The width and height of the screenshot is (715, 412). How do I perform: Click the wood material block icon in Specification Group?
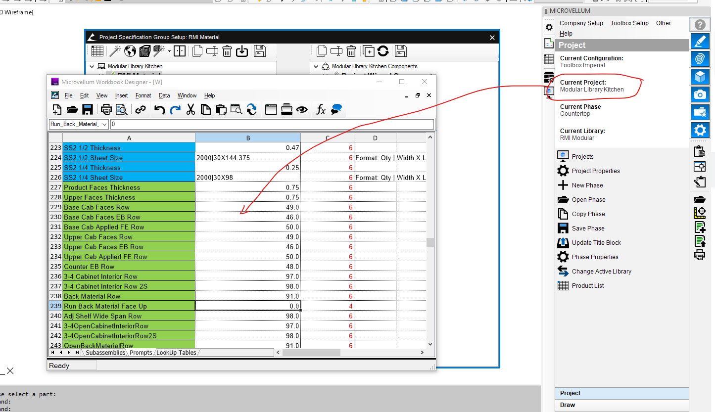coord(144,51)
